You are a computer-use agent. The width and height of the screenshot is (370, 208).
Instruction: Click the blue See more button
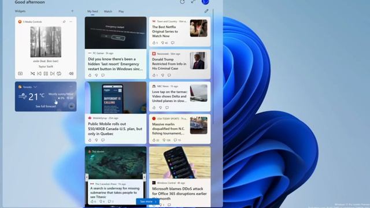point(148,202)
